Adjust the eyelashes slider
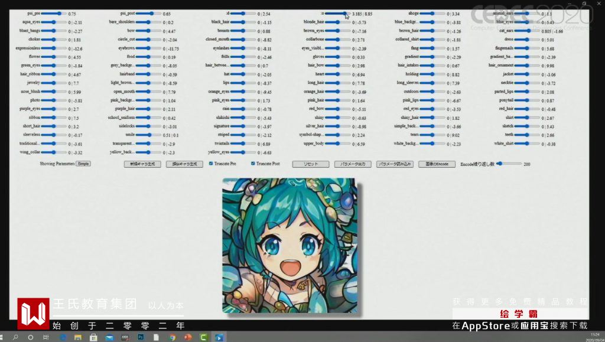The width and height of the screenshot is (605, 342). click(243, 48)
